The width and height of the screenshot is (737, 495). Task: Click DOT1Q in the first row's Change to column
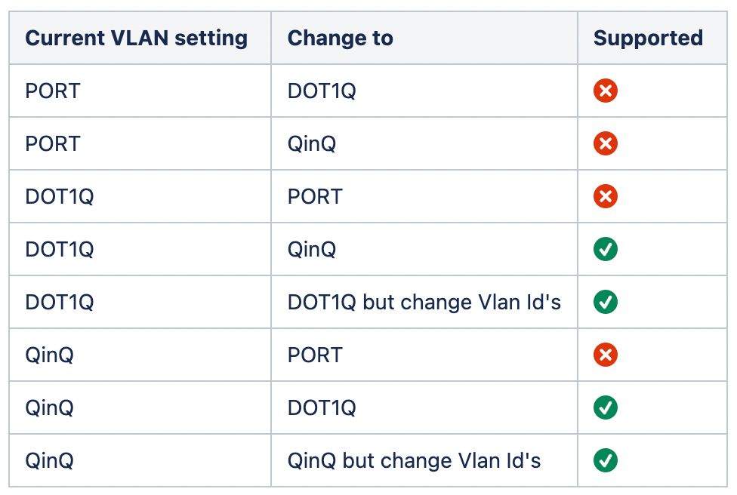pos(322,91)
